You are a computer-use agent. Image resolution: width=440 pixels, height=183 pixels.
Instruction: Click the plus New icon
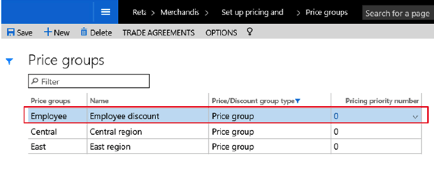pyautogui.click(x=48, y=32)
